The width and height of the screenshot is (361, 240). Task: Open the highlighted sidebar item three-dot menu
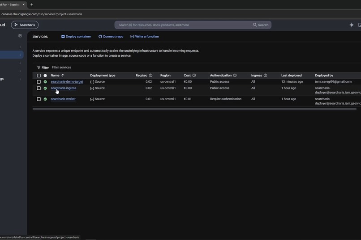pos(20,55)
